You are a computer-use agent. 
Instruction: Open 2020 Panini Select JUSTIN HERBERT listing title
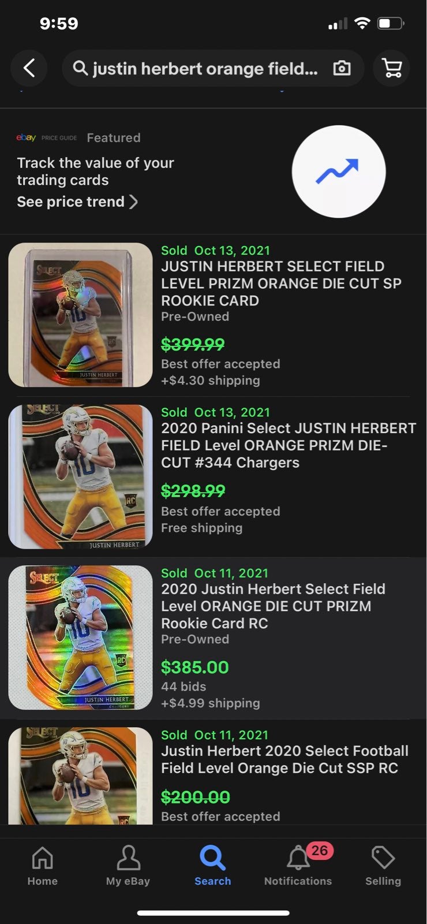pyautogui.click(x=289, y=445)
